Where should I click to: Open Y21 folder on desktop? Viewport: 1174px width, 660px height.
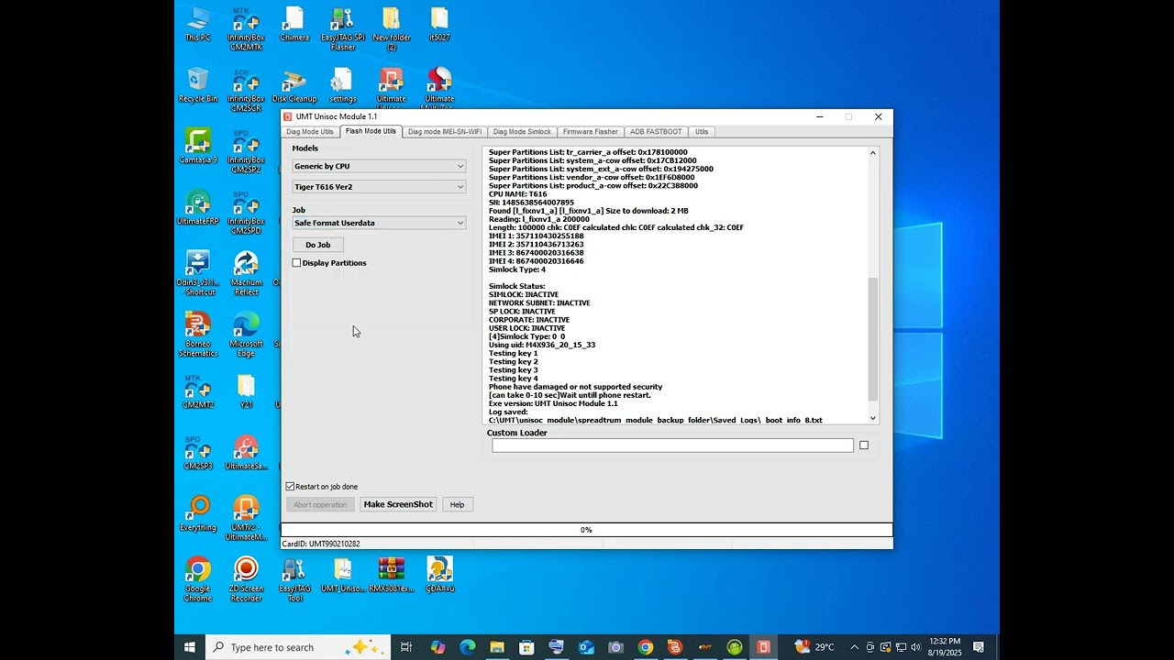click(x=246, y=391)
